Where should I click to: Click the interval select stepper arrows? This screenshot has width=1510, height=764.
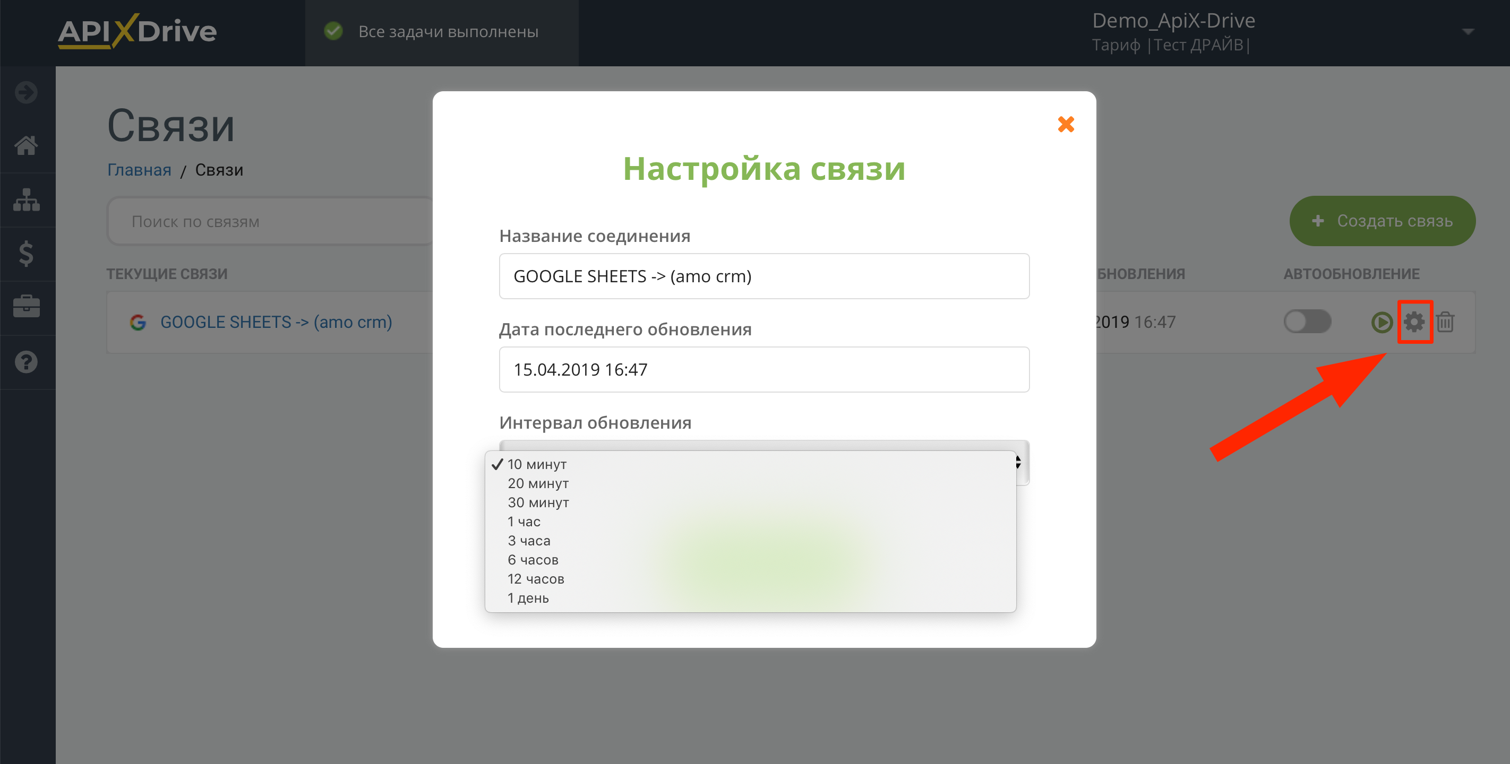[x=1018, y=463]
